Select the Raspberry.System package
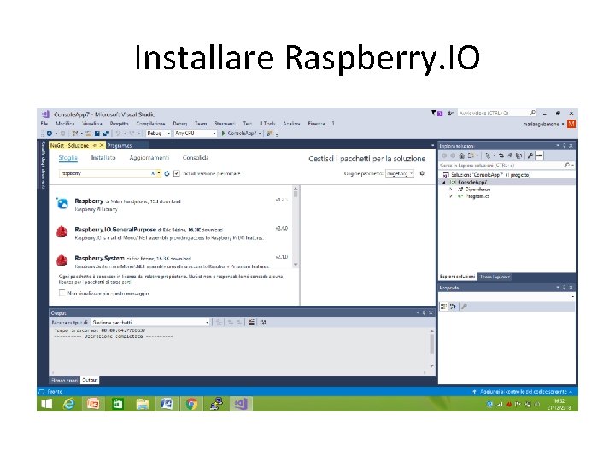 coord(173,260)
